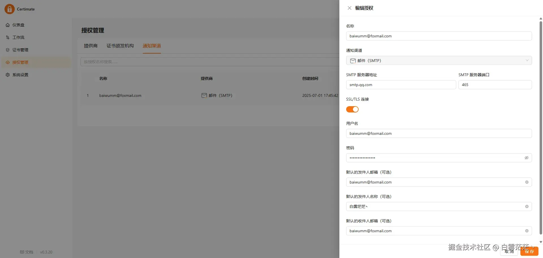Go to 工作流 in the sidebar
Image resolution: width=543 pixels, height=258 pixels.
(x=36, y=37)
